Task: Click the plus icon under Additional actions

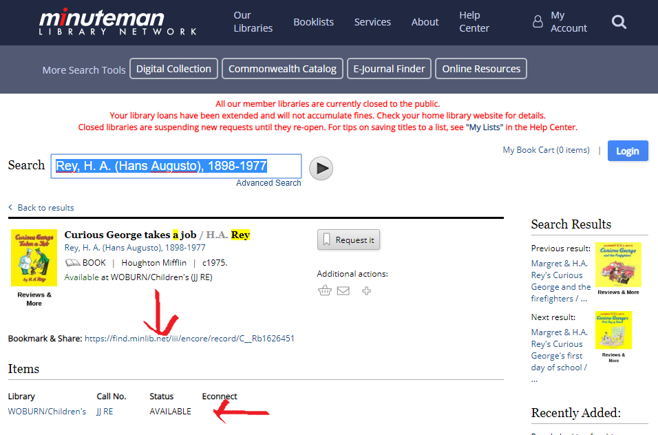Action: (366, 290)
